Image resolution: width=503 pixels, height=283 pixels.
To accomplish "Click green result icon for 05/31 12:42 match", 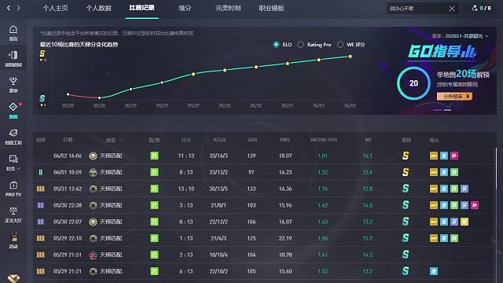I will [154, 189].
